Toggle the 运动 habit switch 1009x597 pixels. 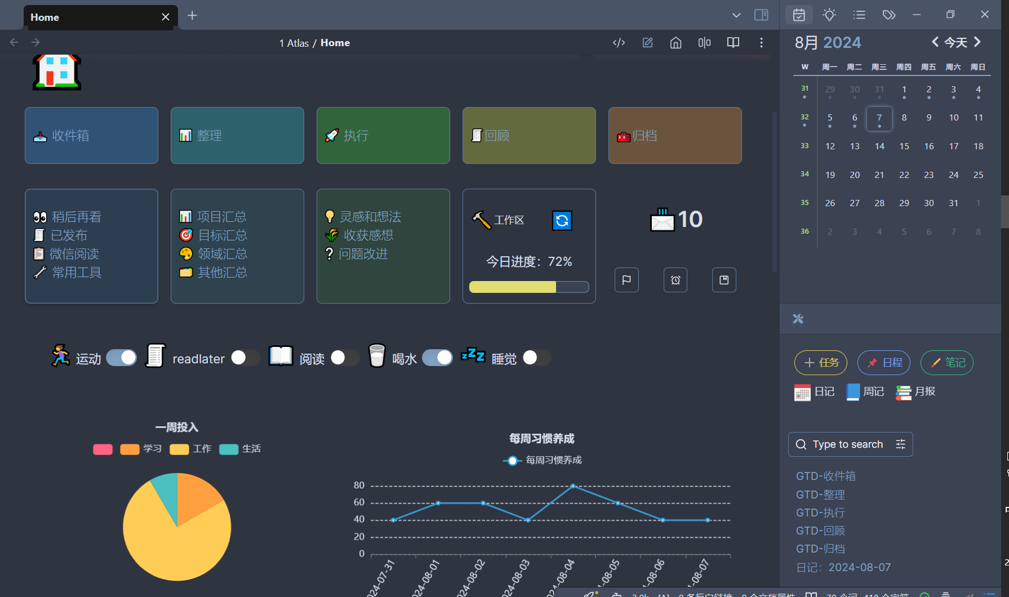coord(122,358)
